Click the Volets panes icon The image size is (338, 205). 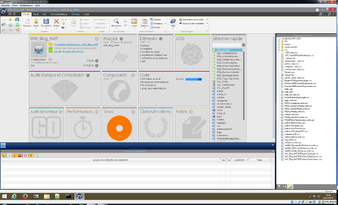coord(134,21)
